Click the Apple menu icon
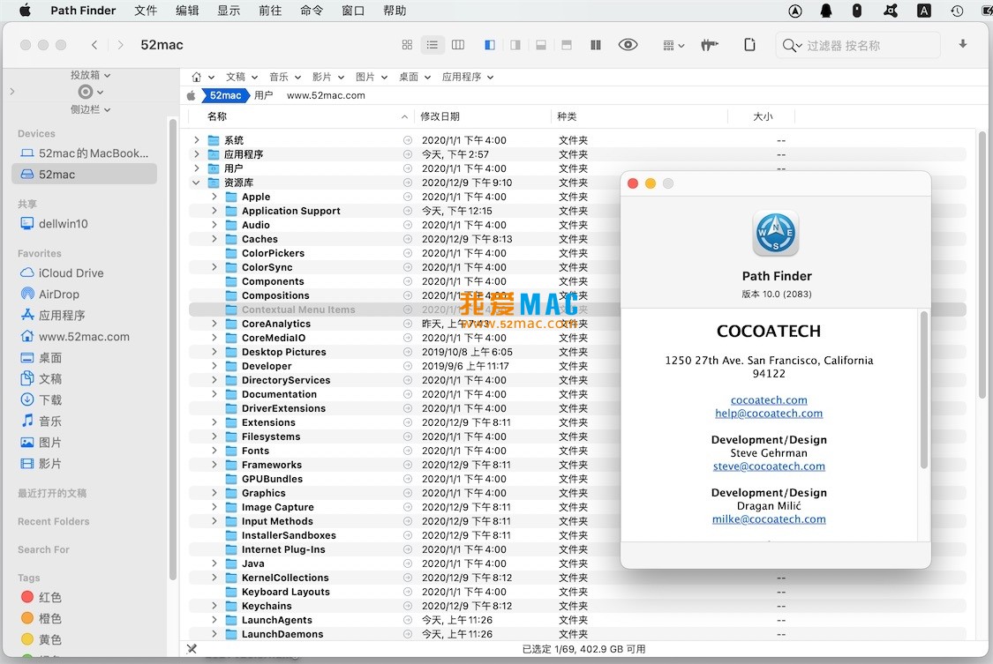The image size is (993, 664). [25, 10]
